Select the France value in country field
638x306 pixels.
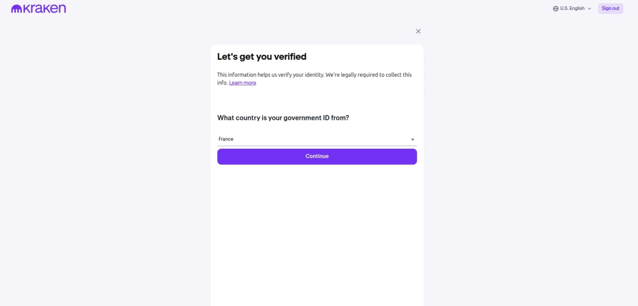[226, 139]
